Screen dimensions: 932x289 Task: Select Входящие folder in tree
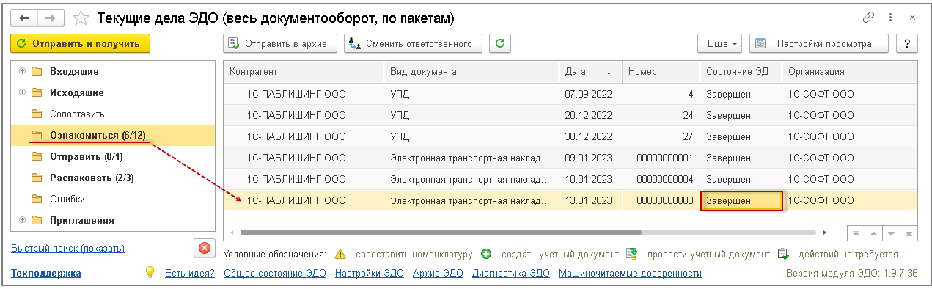click(x=74, y=72)
